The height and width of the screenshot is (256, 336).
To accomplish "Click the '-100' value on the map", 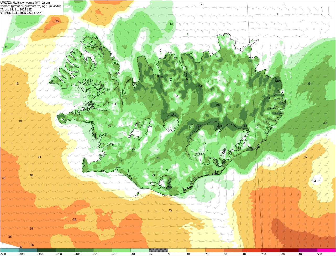I will [218, 105].
